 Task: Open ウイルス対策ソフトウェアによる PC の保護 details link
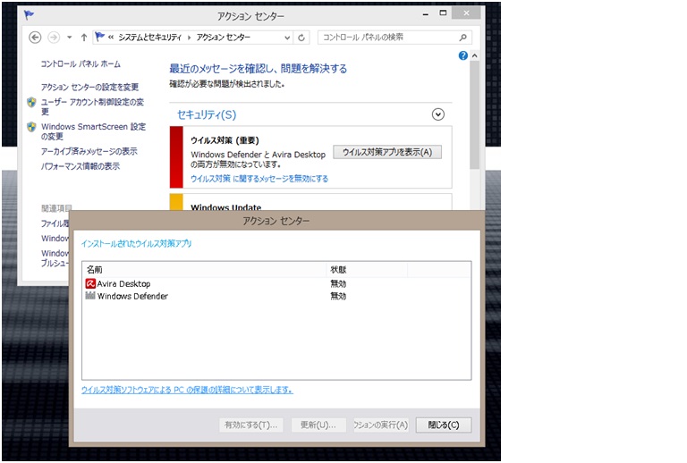click(187, 390)
